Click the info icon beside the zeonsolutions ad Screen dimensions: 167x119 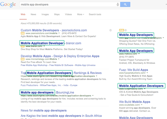pos(110,30)
